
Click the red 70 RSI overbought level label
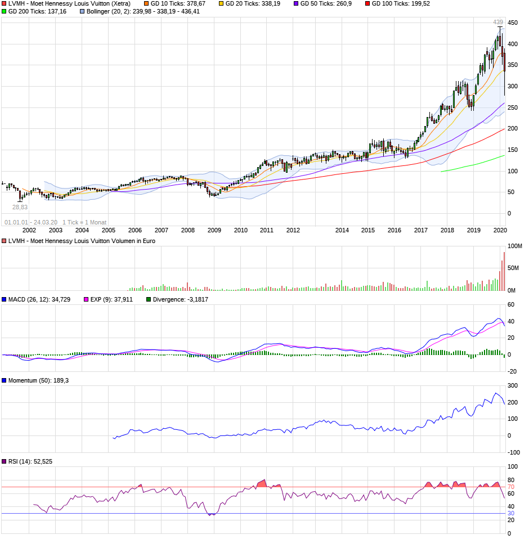[x=511, y=487]
